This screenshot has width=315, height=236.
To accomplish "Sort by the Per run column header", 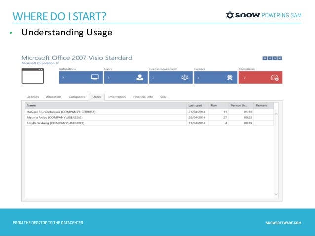I will [241, 105].
